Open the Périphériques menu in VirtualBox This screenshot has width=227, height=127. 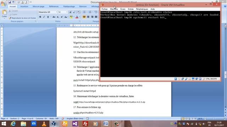142,9
